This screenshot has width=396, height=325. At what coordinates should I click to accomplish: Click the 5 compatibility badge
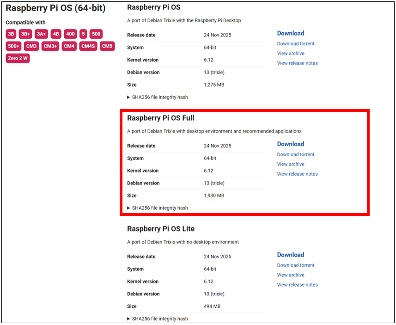click(x=83, y=34)
